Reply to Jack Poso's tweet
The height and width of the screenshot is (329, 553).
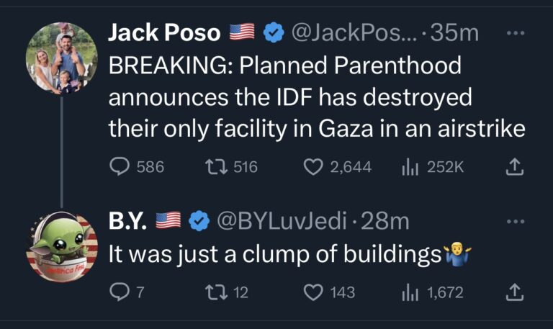click(118, 167)
